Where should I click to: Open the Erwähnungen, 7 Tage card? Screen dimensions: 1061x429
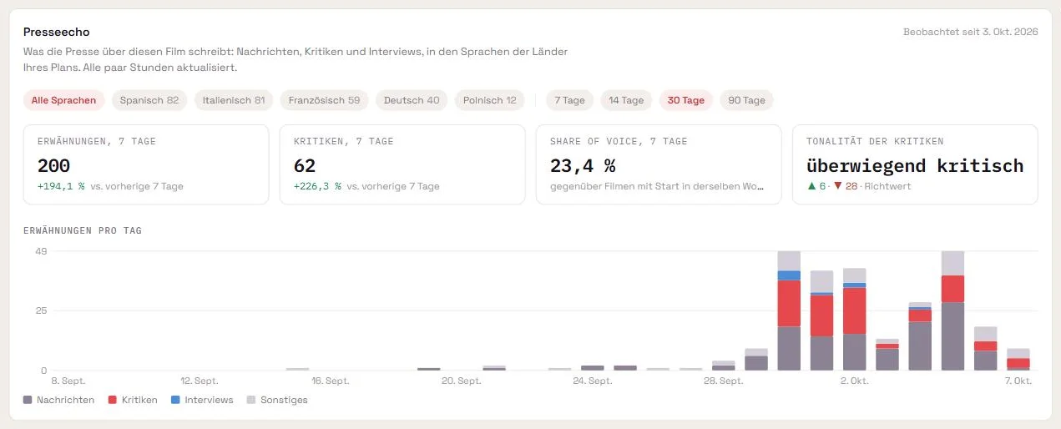point(146,164)
